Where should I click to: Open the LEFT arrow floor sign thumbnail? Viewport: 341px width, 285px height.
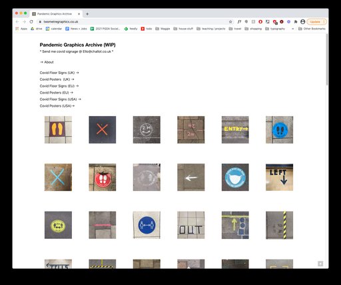279,178
